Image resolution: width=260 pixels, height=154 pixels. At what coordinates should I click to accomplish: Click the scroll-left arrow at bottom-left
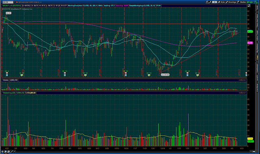click(x=15, y=152)
